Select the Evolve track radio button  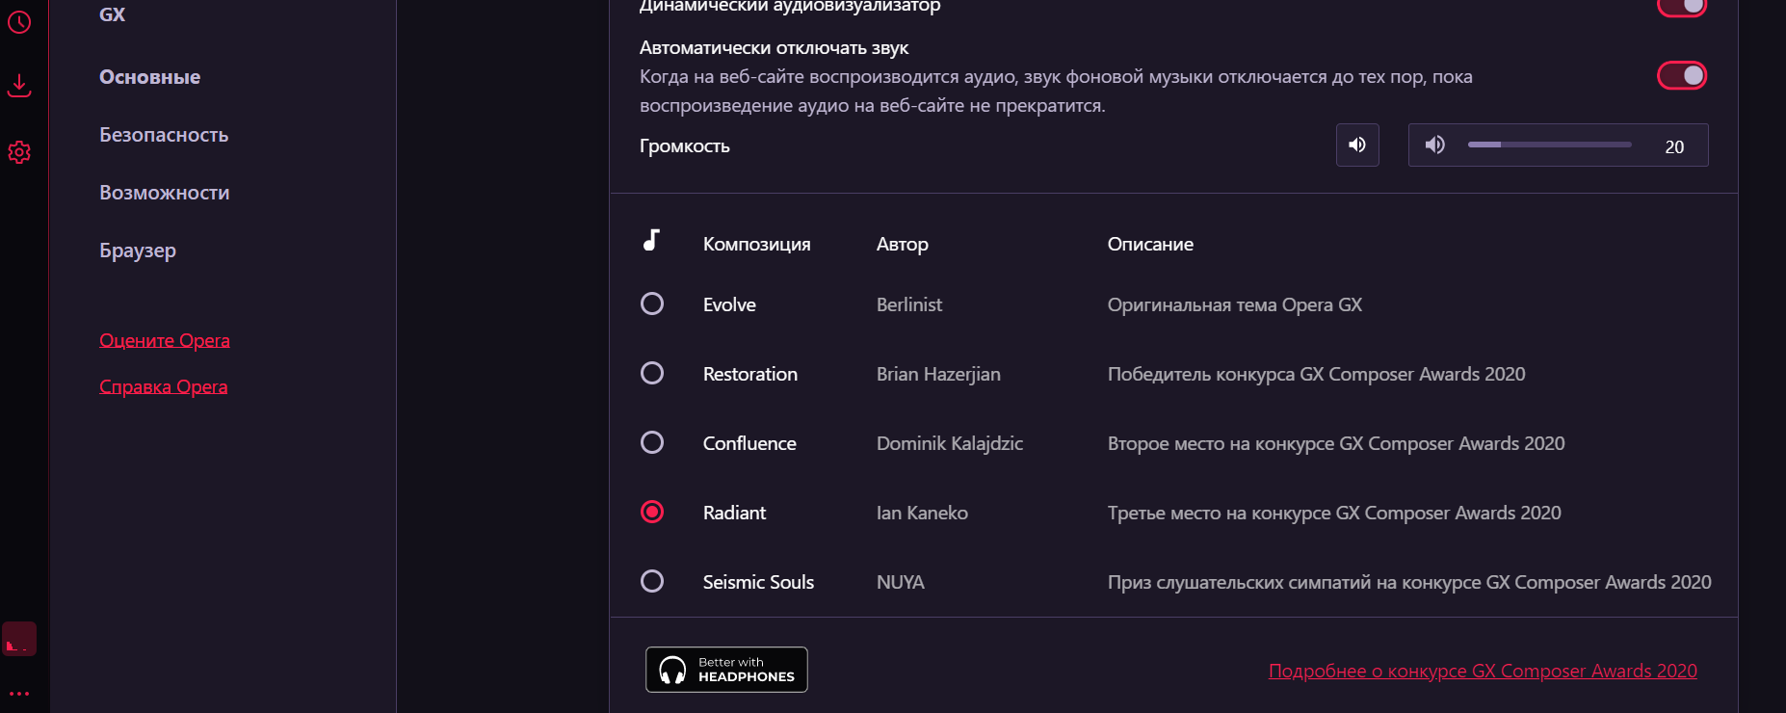pos(652,304)
